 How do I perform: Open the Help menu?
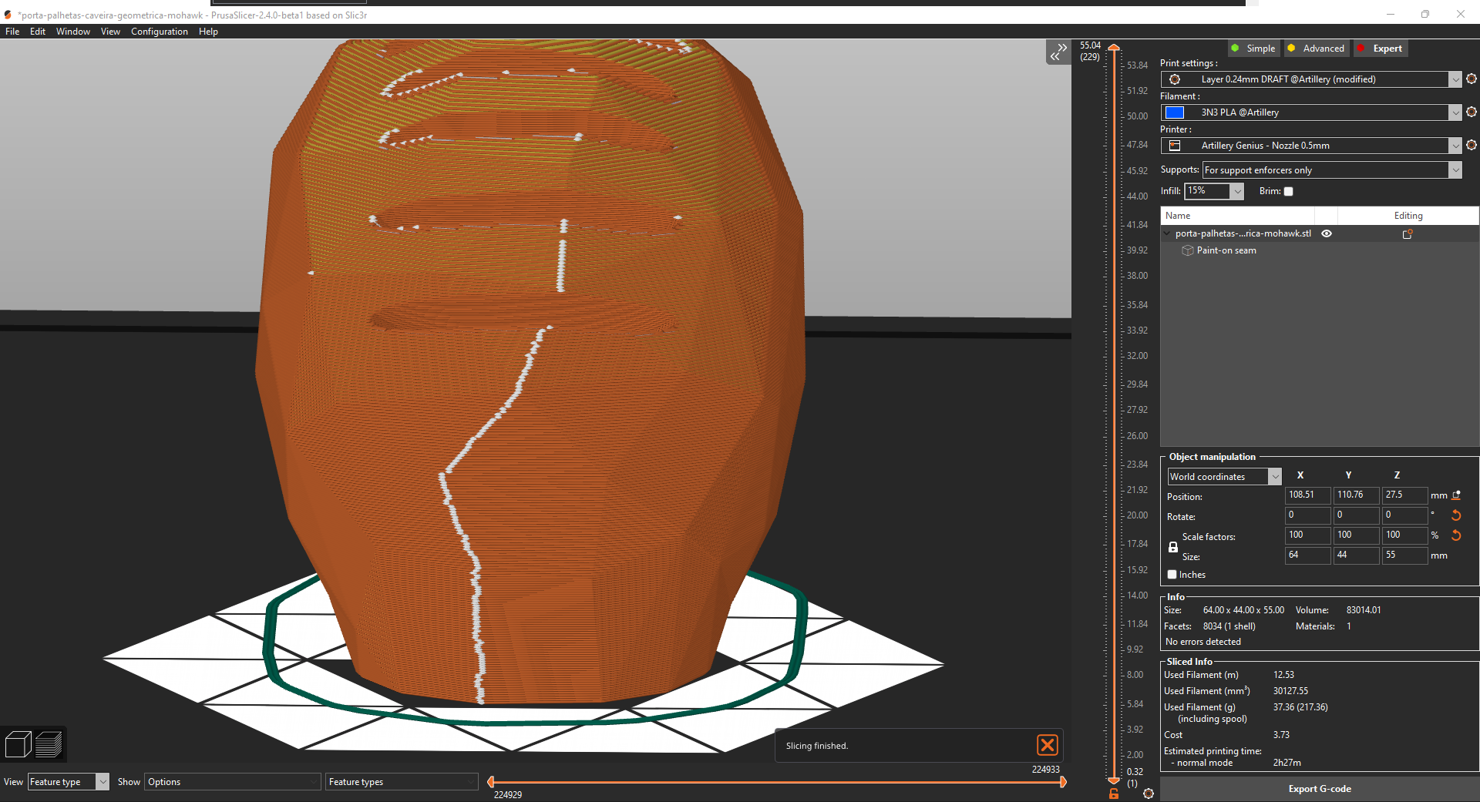(x=208, y=32)
